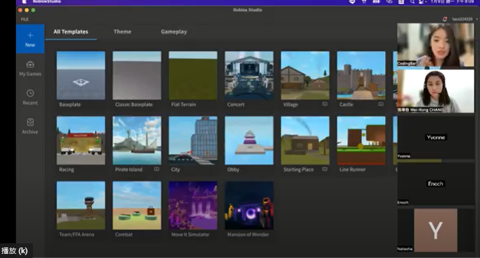
Task: Select the City template
Action: pyautogui.click(x=193, y=140)
